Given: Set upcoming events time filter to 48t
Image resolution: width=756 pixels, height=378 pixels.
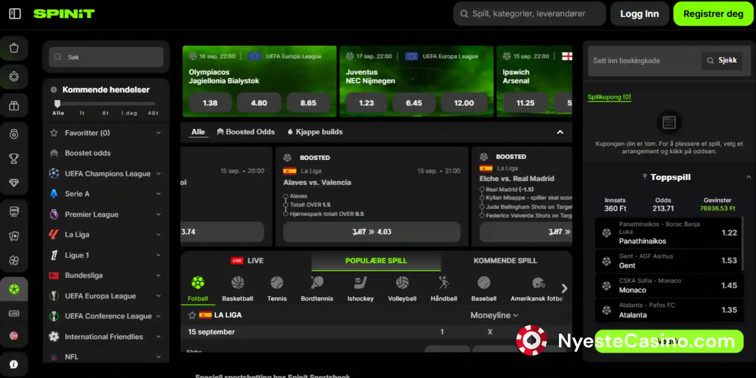Looking at the screenshot, I should pyautogui.click(x=153, y=113).
